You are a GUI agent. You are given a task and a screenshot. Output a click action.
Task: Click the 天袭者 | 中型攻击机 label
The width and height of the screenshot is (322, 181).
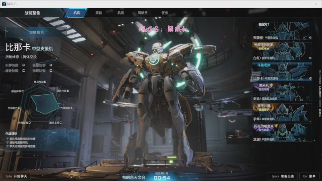click(265, 37)
